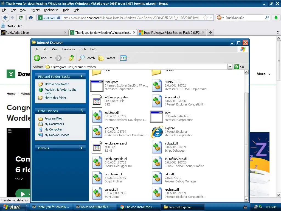The image size is (281, 211).
Task: Click Share this folder link
Action: pyautogui.click(x=55, y=98)
